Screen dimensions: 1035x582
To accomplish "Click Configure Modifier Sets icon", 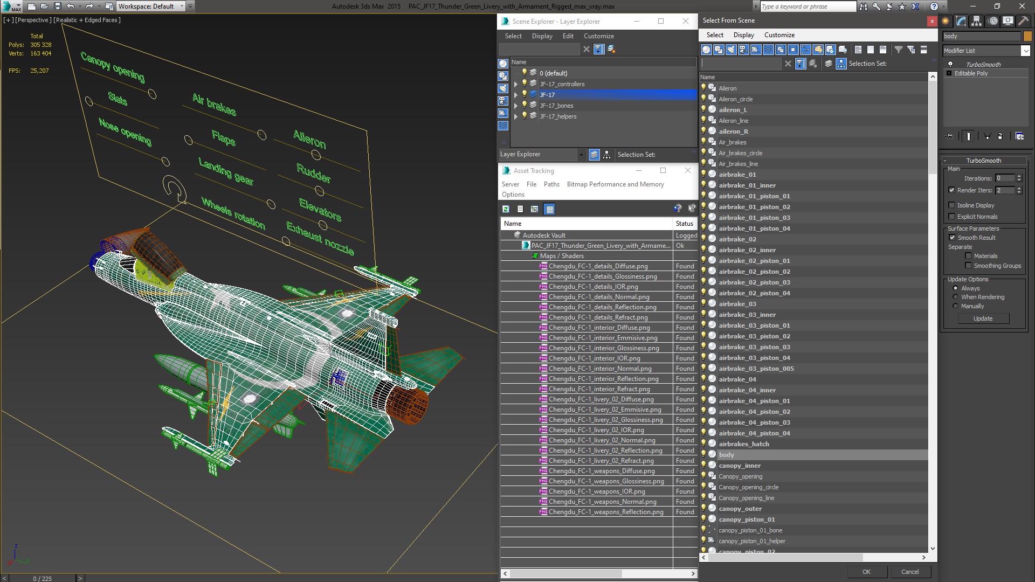I will (x=1020, y=136).
